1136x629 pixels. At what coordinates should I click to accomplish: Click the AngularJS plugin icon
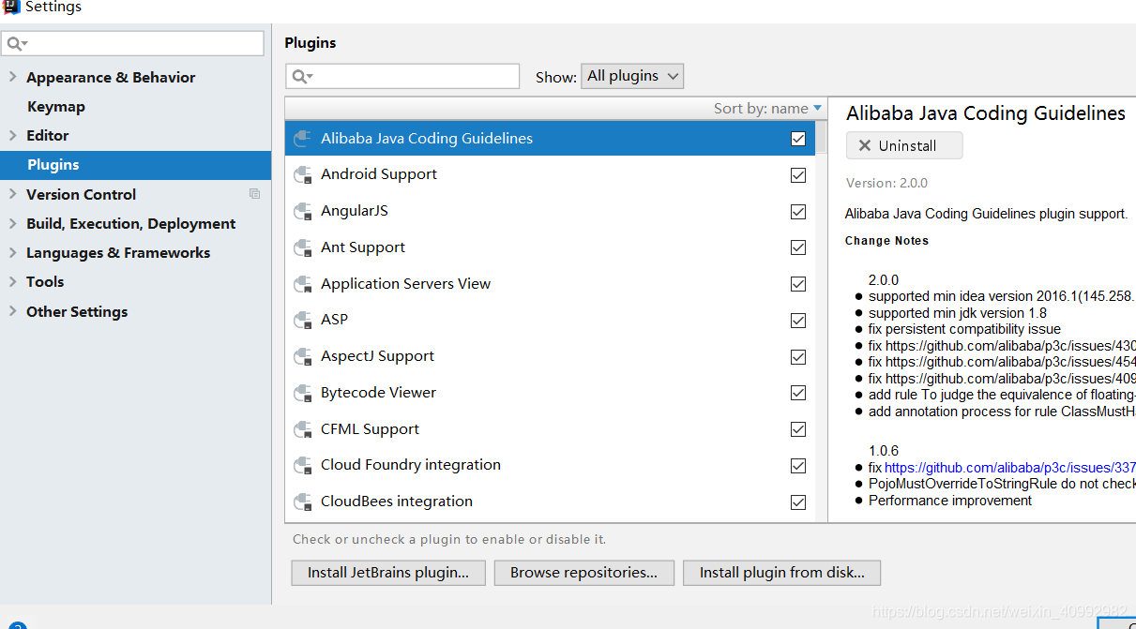coord(302,211)
